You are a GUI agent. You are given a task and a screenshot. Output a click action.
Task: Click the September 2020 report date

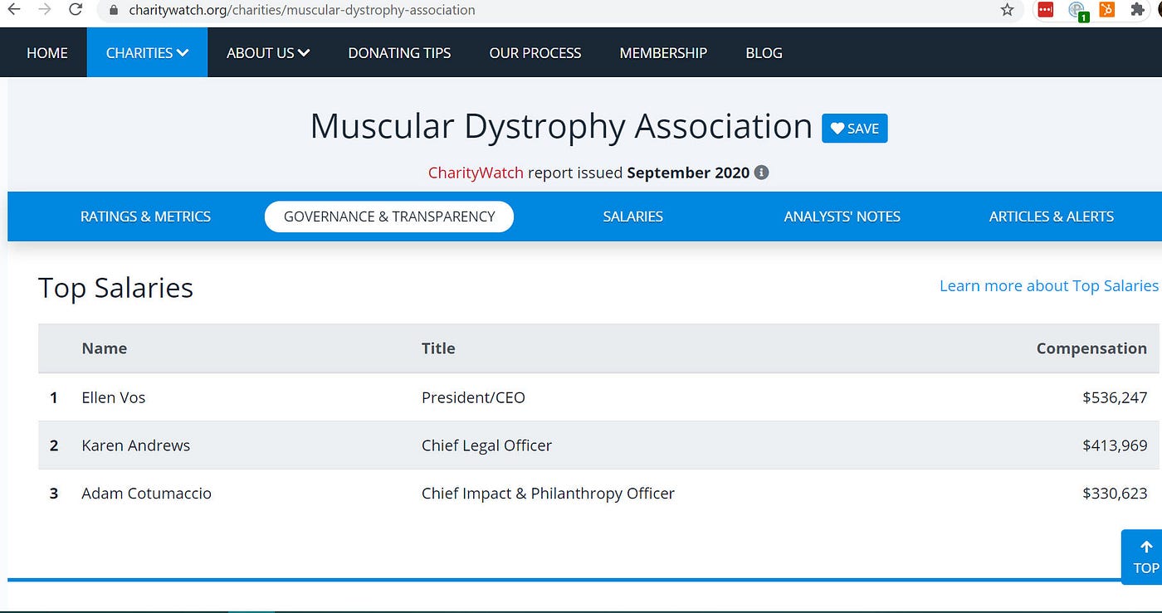[x=688, y=173]
